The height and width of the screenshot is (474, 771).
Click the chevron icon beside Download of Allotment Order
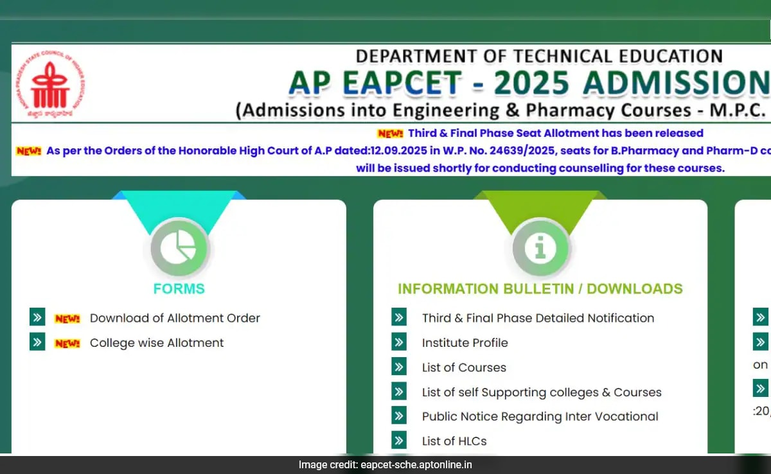[37, 316]
